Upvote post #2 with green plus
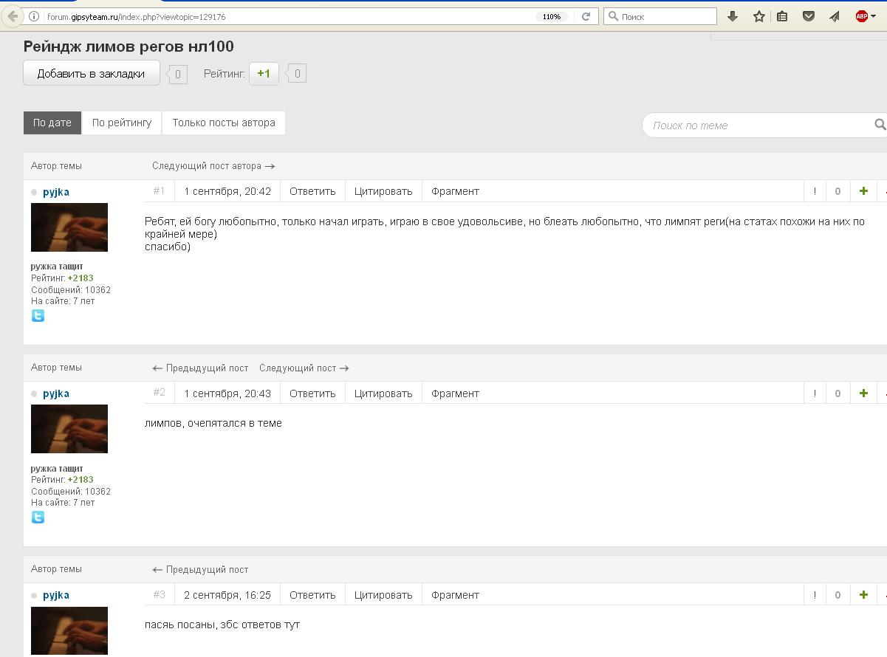The height and width of the screenshot is (657, 887). (863, 393)
